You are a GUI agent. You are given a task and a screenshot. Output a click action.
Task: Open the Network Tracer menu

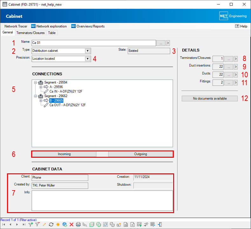coord(16,26)
